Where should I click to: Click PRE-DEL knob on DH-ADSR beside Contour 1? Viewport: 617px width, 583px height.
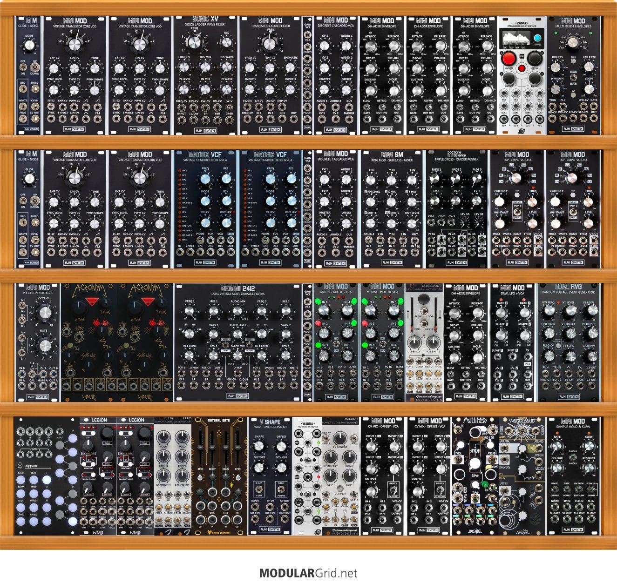[477, 335]
